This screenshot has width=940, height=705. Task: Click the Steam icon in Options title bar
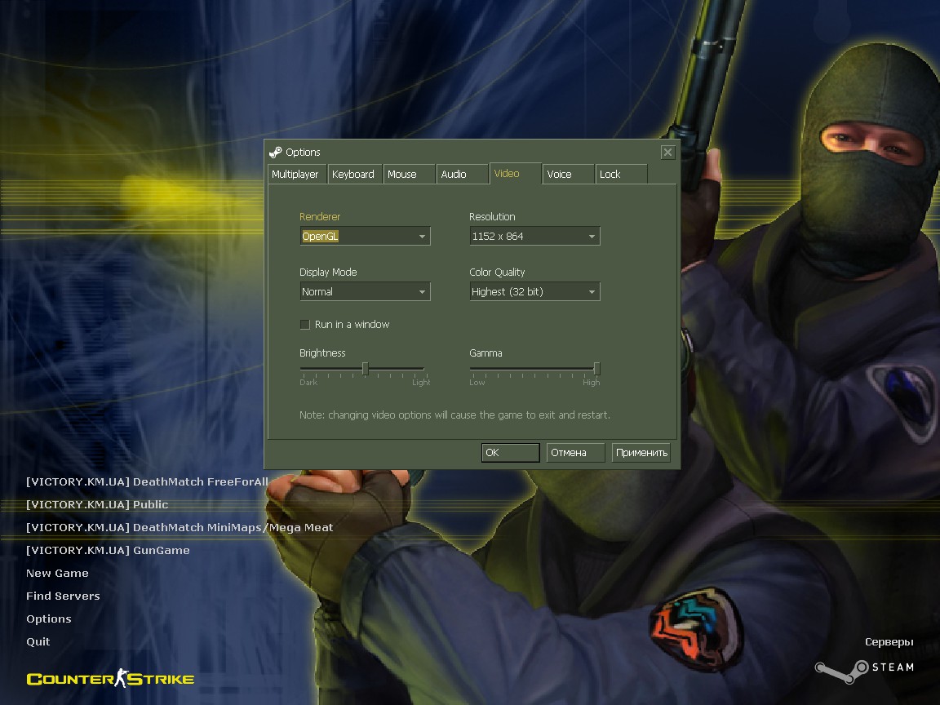[x=275, y=153]
